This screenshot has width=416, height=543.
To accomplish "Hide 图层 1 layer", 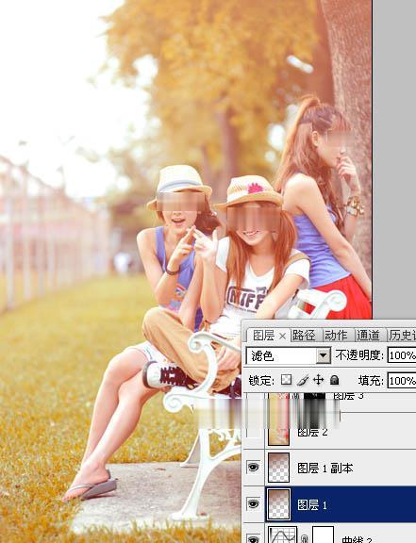I will [x=254, y=503].
